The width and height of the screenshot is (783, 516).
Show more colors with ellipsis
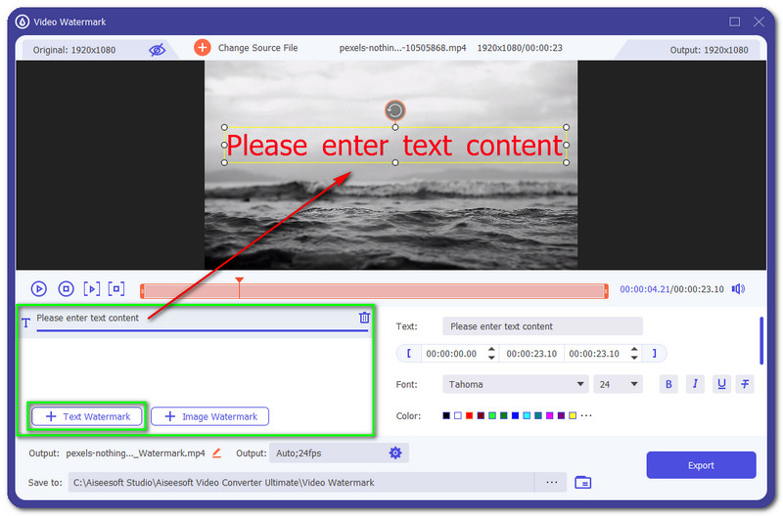point(586,415)
